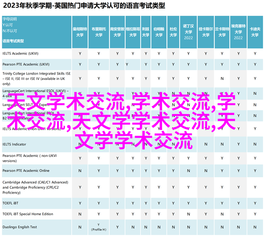Screen dimensions: 265x237
Task: Select the 字母说明 legend label
Action: pyautogui.click(x=10, y=19)
